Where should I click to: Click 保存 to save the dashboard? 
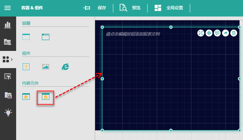point(102,8)
